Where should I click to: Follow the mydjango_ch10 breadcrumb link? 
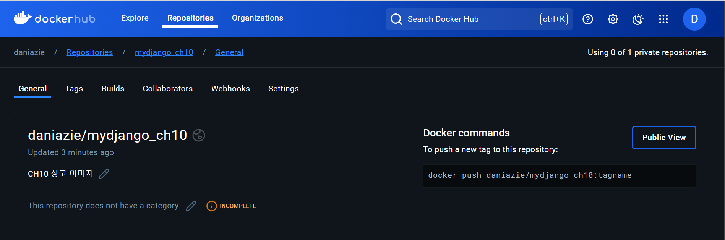point(164,52)
